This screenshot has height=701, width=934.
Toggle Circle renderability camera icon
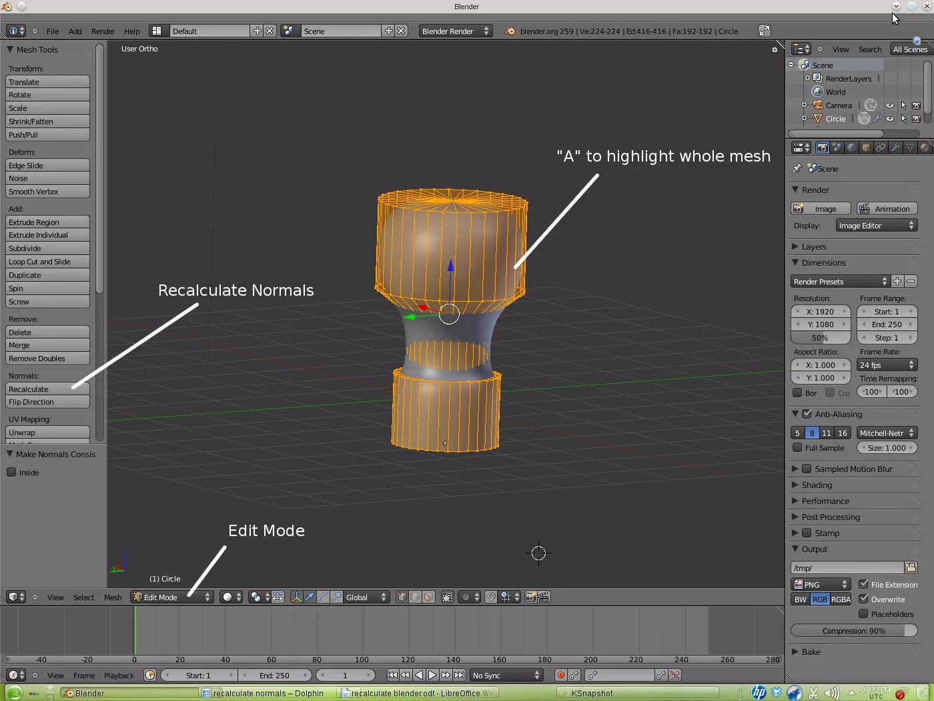coord(917,119)
